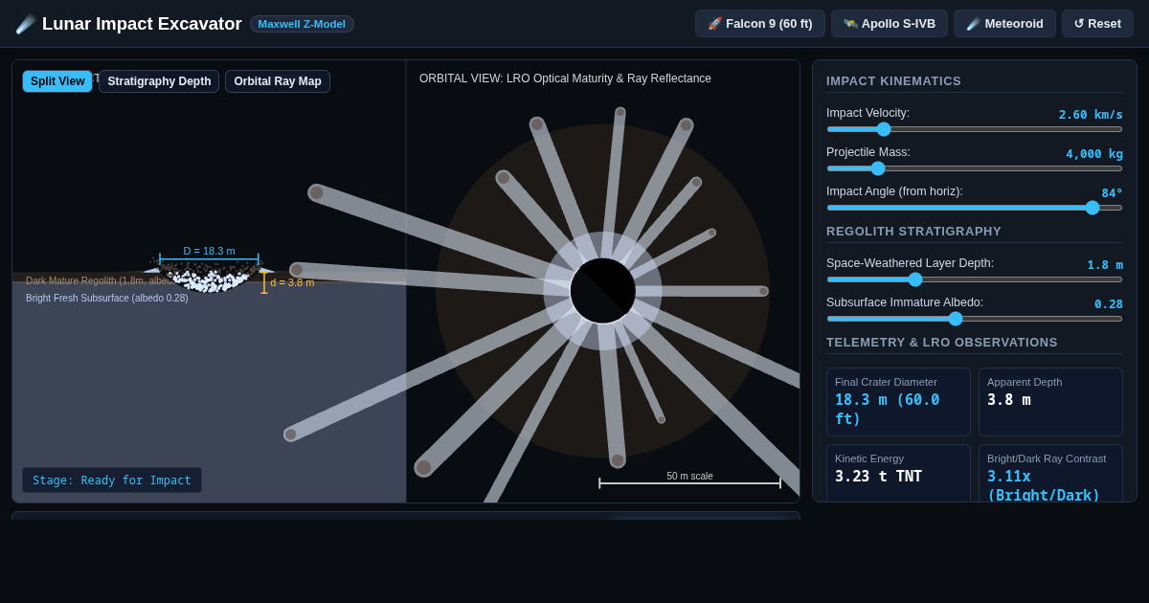Open the Orbital Ray Map view
Image resolution: width=1149 pixels, height=603 pixels.
278,81
